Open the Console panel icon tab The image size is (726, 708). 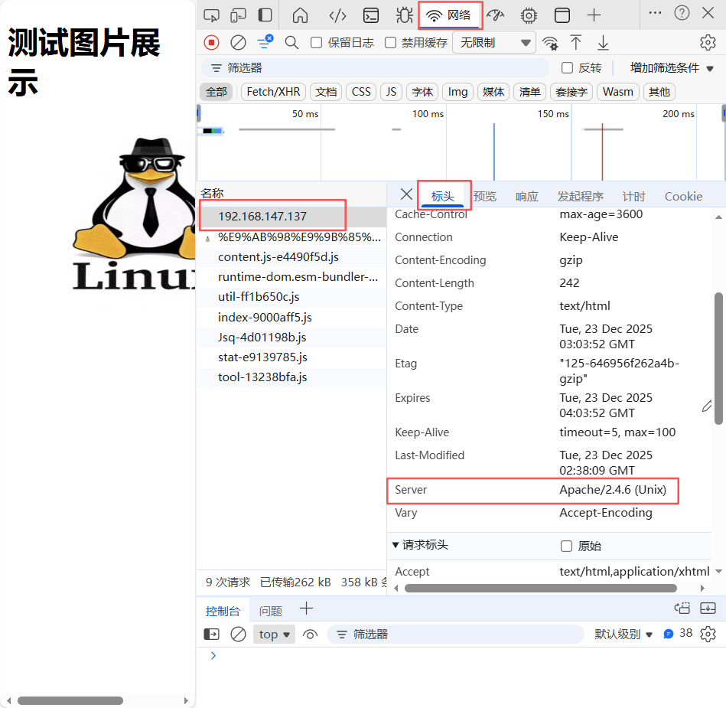click(x=371, y=15)
